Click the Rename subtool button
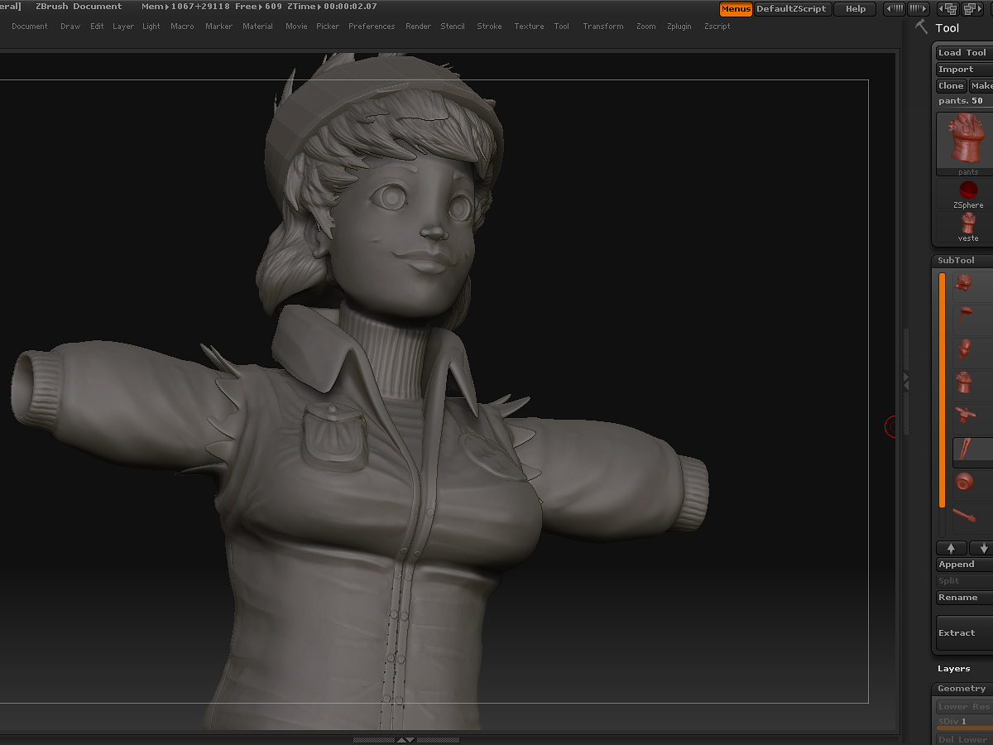 coord(964,598)
